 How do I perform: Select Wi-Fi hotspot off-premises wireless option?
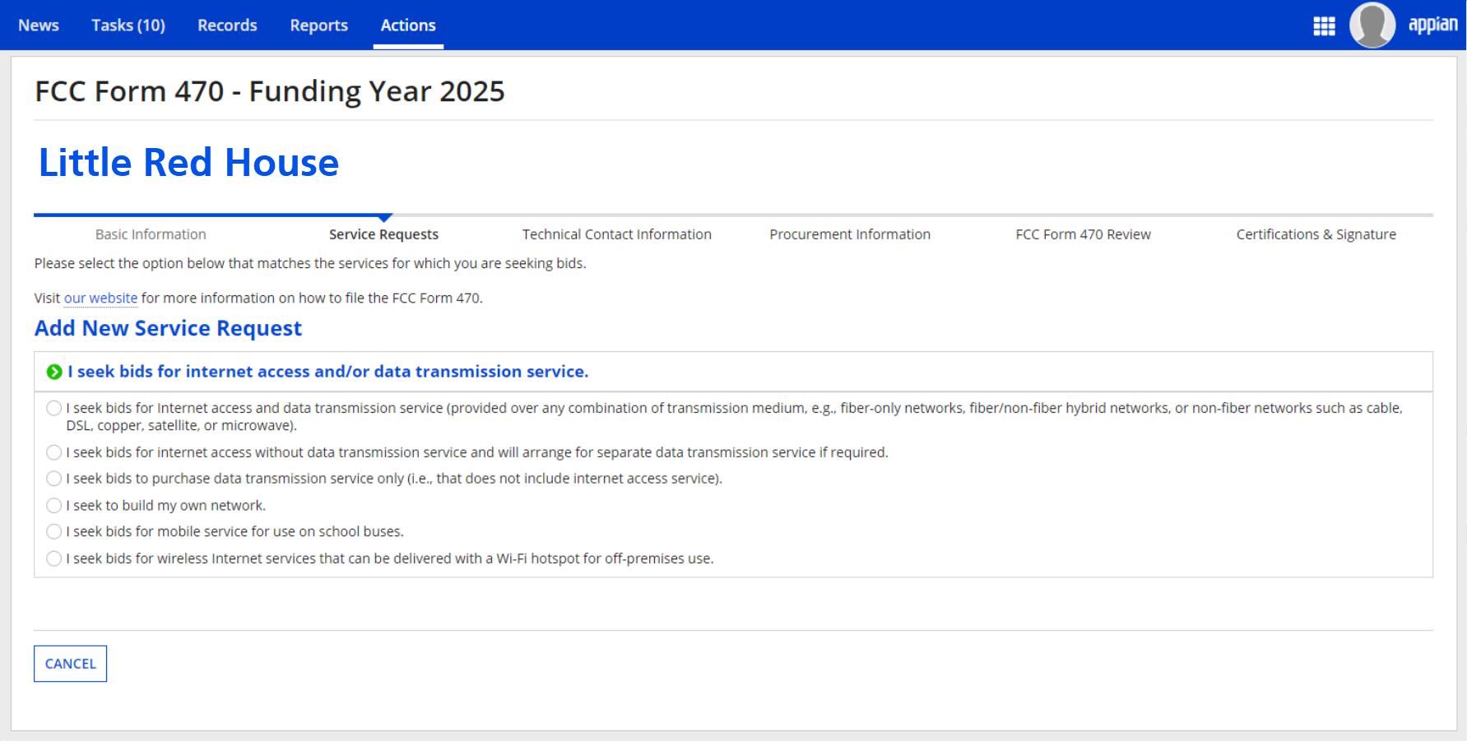point(54,558)
